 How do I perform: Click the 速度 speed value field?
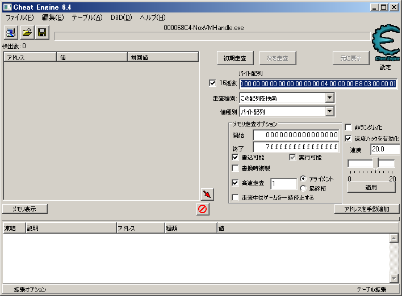click(385, 149)
